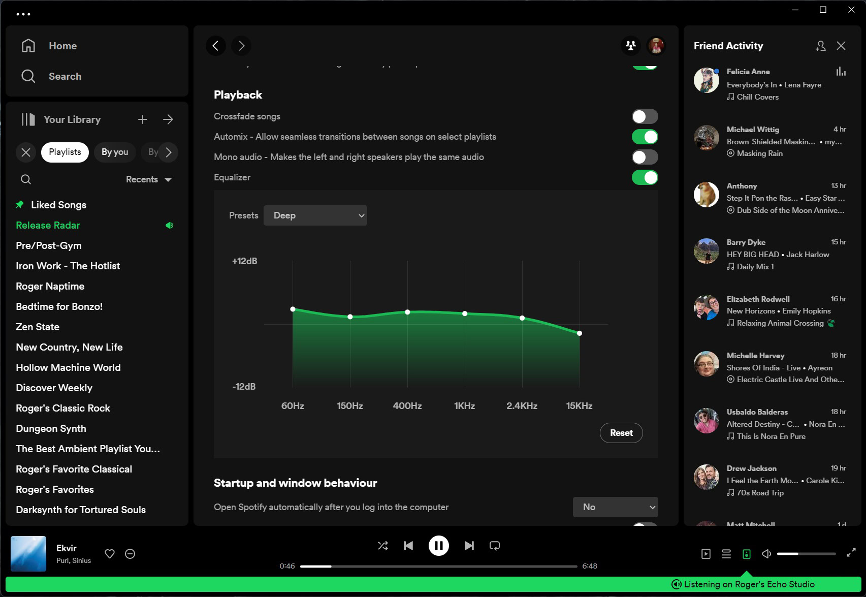Open Roger's Favorite Classical playlist

click(x=74, y=469)
